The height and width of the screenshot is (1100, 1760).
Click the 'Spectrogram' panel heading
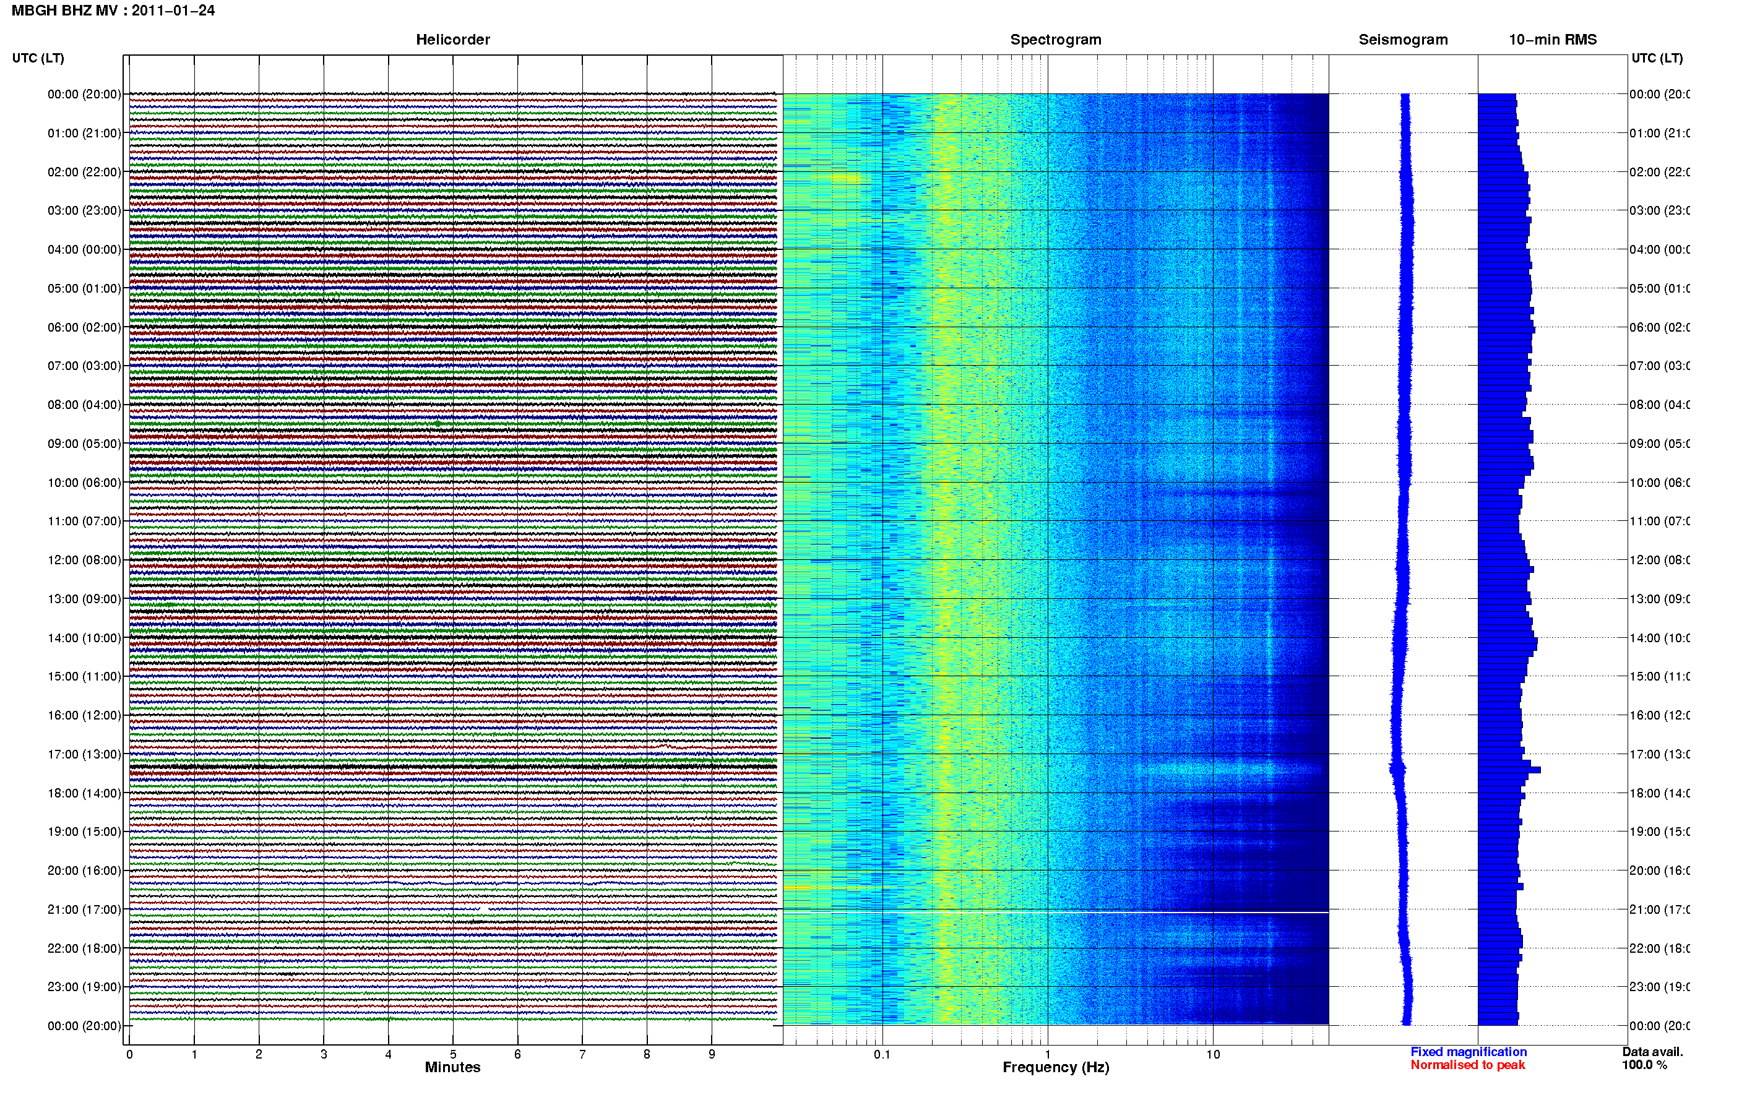pyautogui.click(x=1056, y=40)
